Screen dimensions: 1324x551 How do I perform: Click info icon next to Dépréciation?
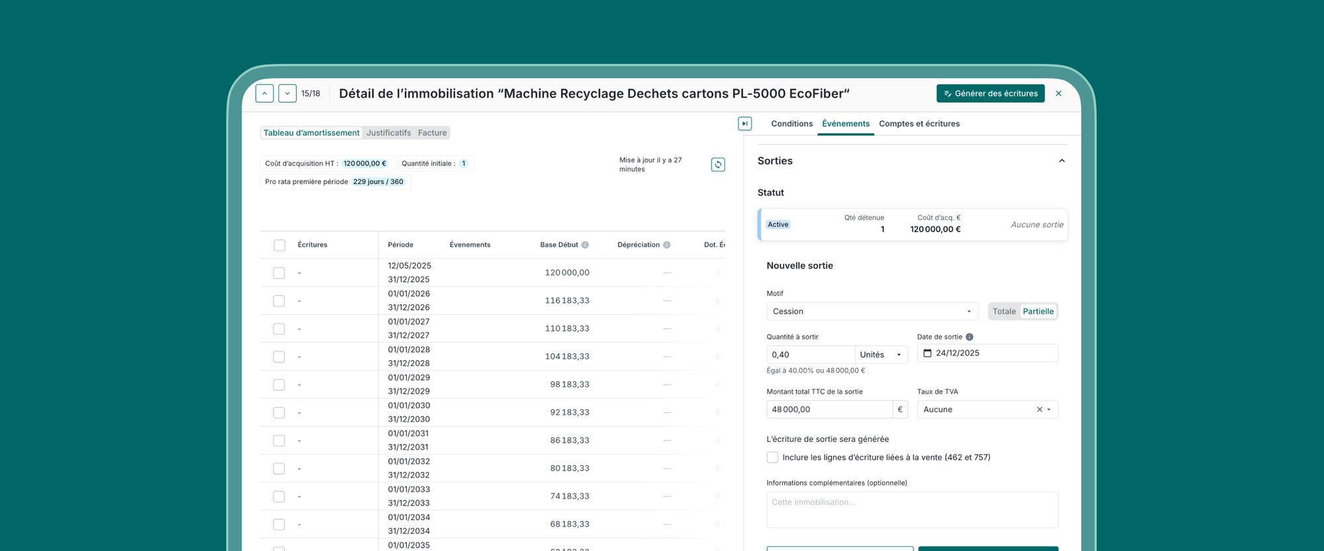tap(666, 245)
